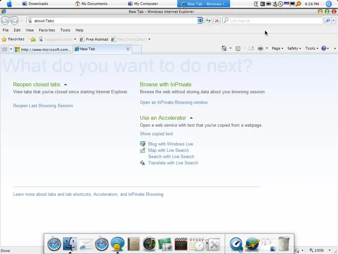Screen dimensions: 338x254
Task: Open the Favorites star button
Action: [x=13, y=39]
